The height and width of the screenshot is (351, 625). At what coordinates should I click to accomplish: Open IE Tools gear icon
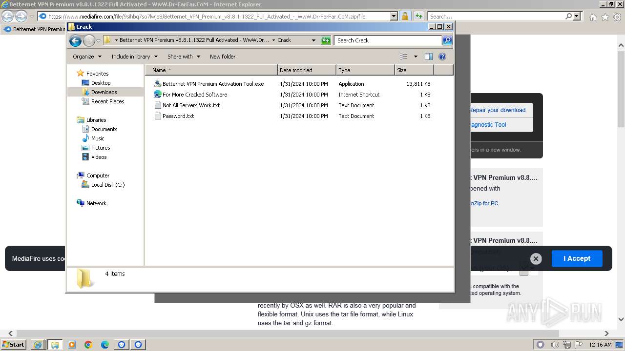617,17
